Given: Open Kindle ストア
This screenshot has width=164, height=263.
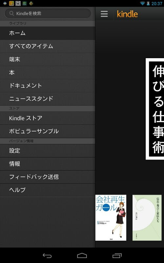Looking at the screenshot, I should [48, 118].
